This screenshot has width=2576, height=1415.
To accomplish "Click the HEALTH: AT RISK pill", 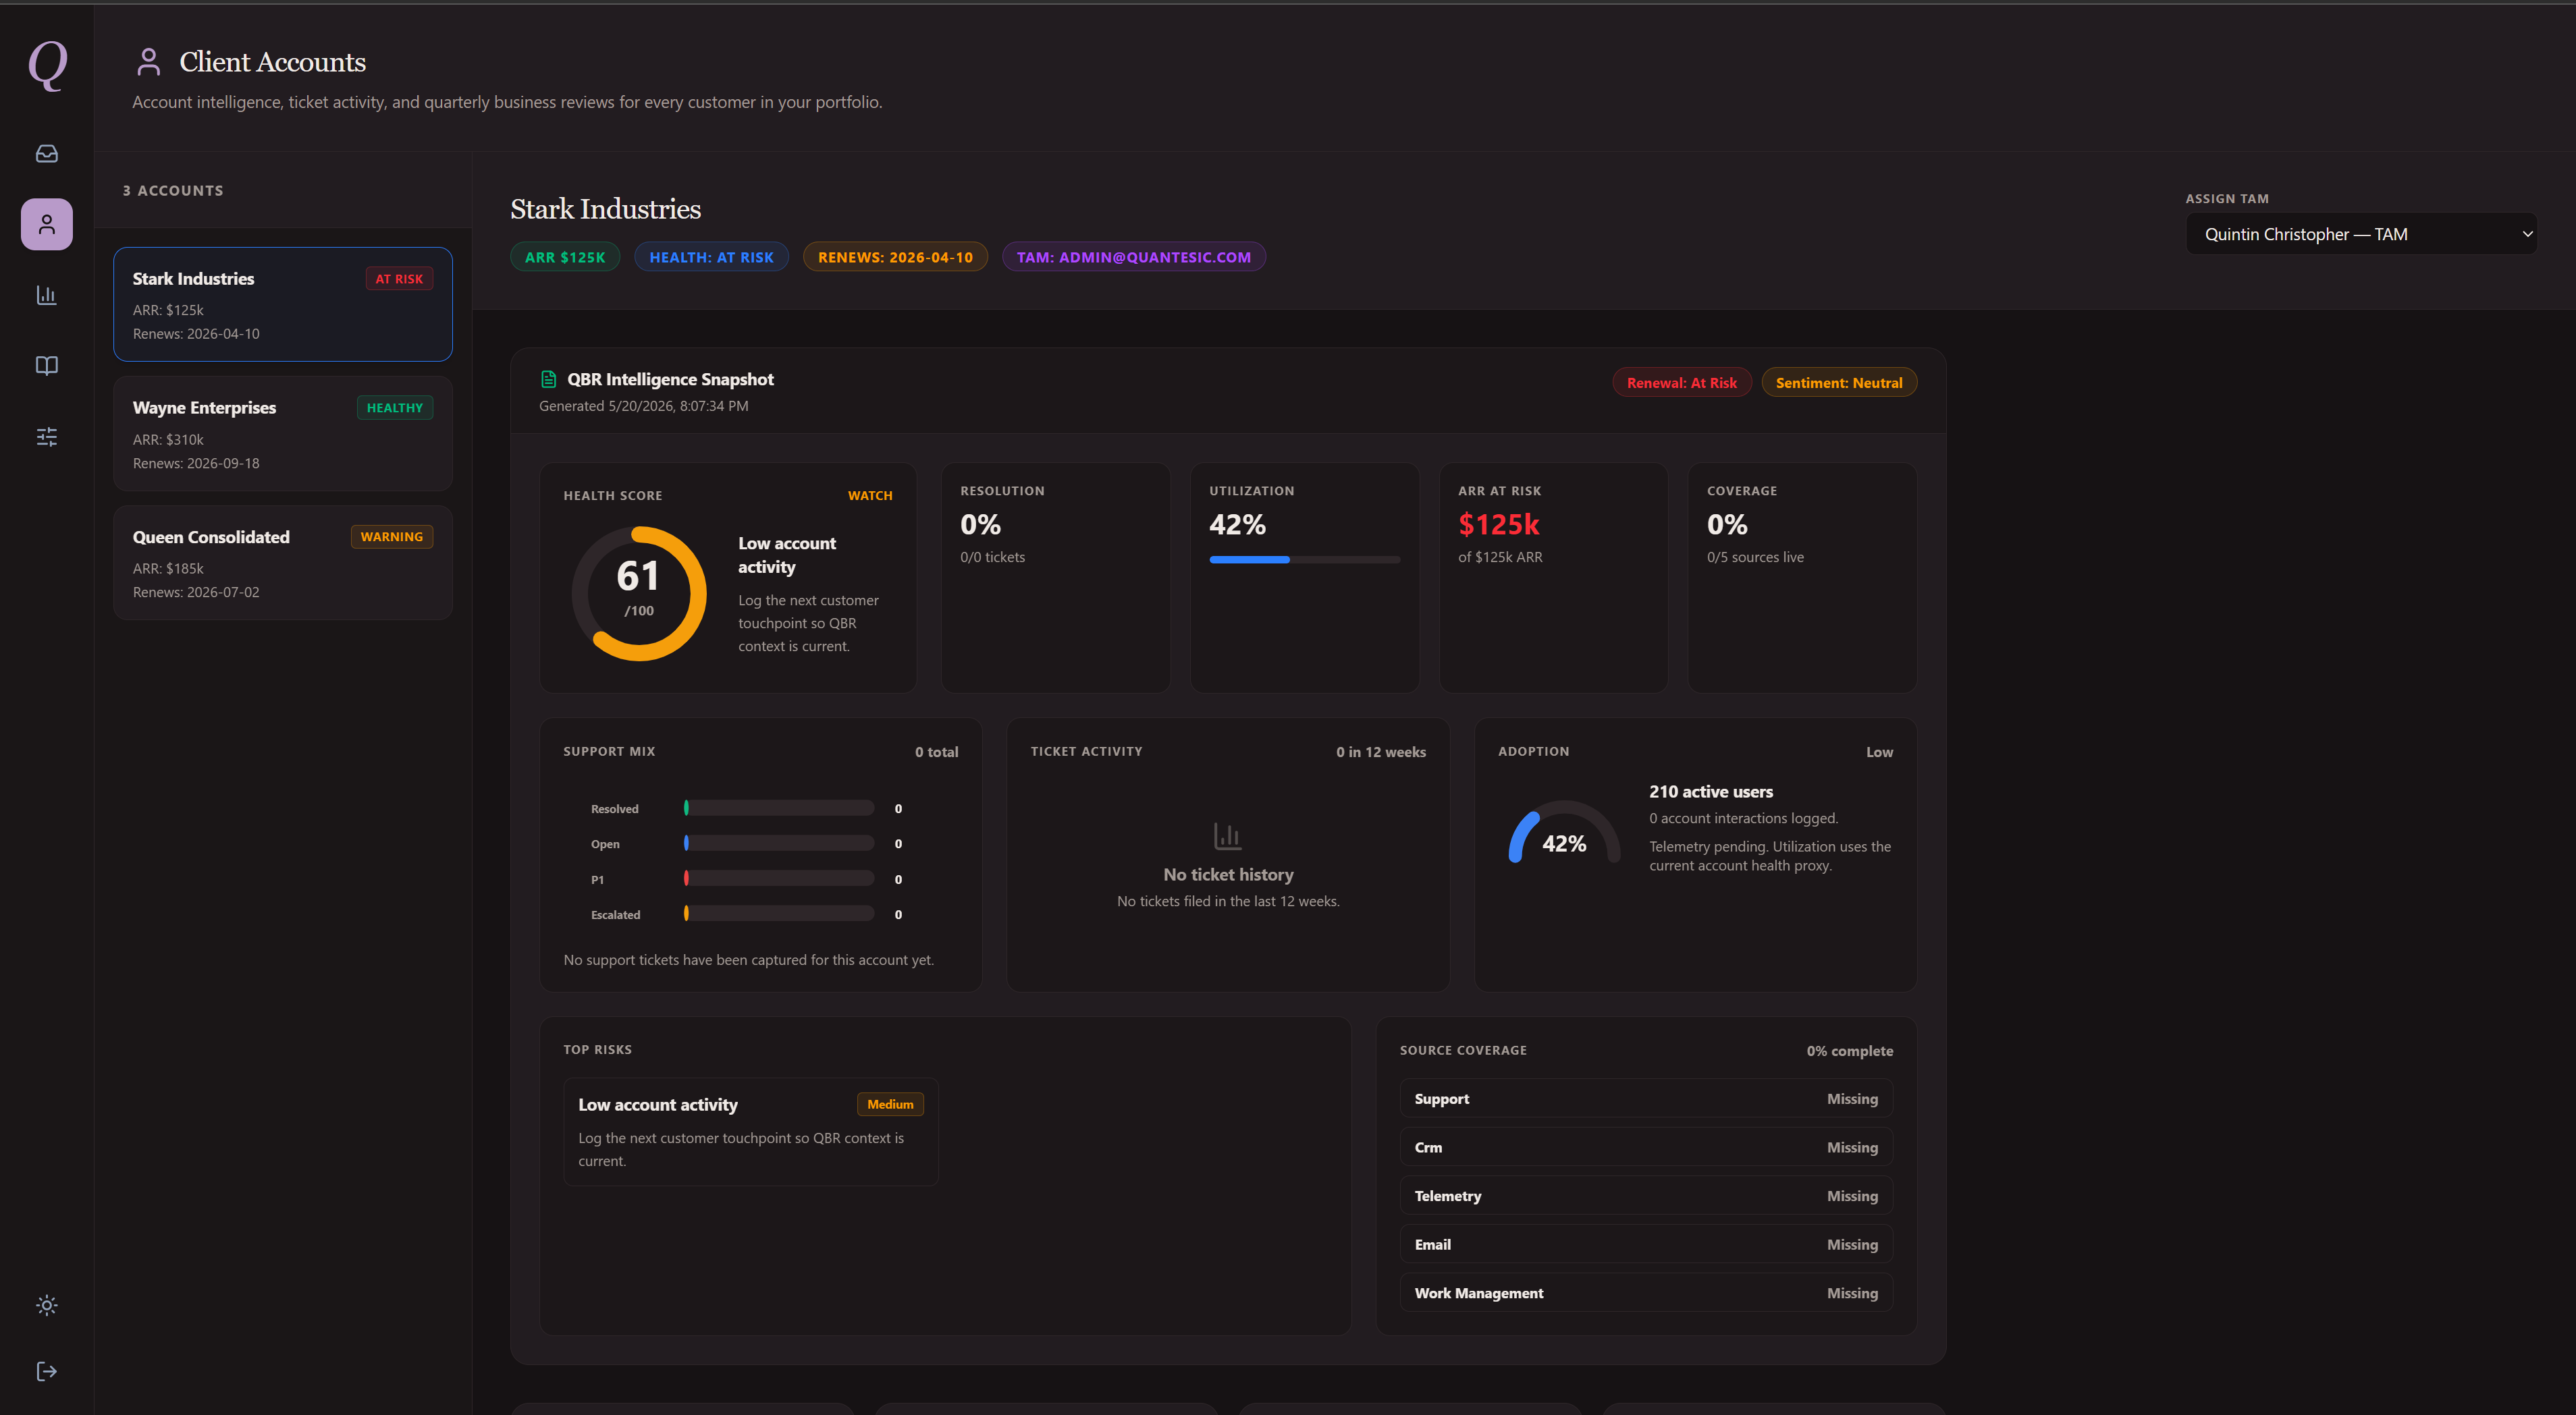I will 711,257.
